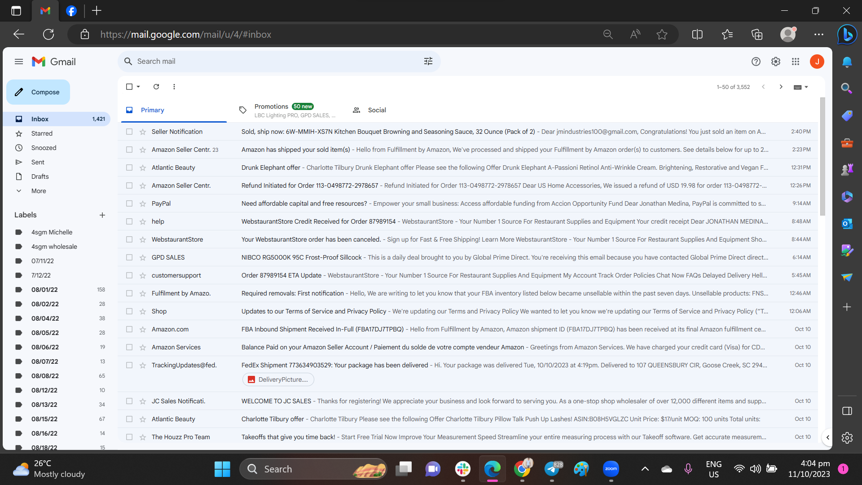Open 4sgm wholesale label
This screenshot has width=862, height=485.
54,247
